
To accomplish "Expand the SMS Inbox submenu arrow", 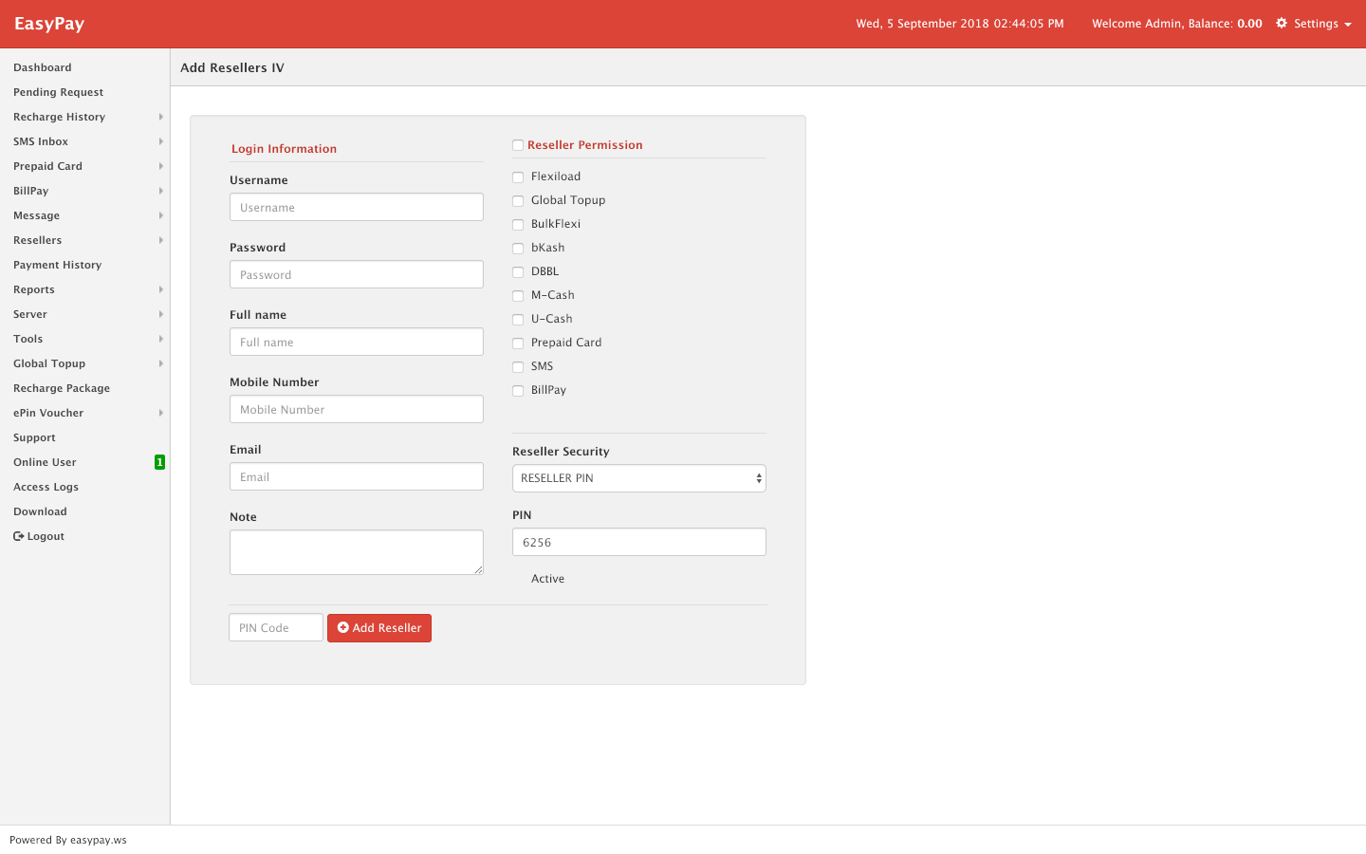I will pyautogui.click(x=161, y=141).
